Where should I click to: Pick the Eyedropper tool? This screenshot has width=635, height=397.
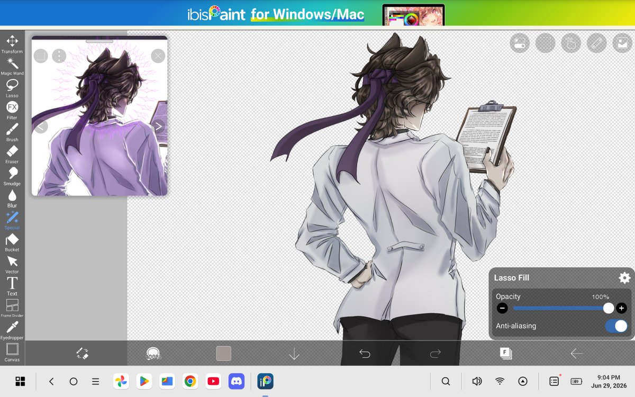pyautogui.click(x=12, y=330)
